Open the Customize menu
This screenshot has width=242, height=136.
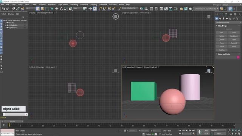click(x=84, y=5)
